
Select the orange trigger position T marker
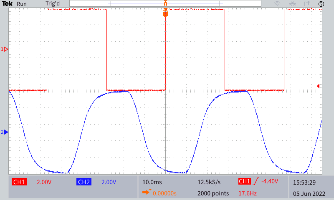coord(165,14)
